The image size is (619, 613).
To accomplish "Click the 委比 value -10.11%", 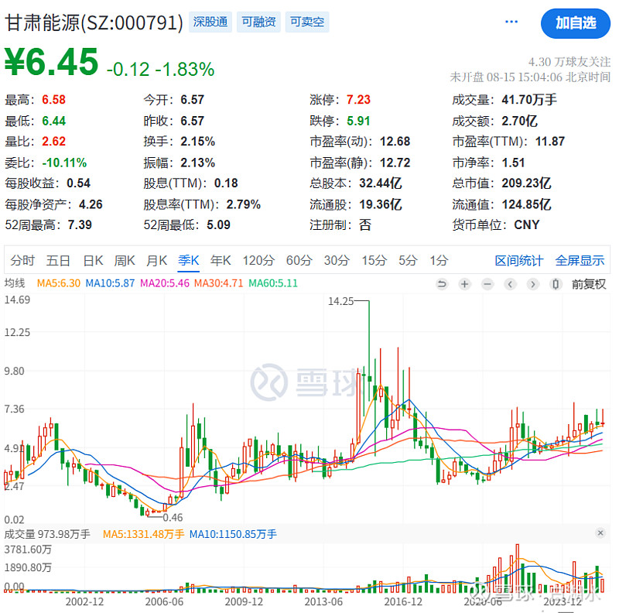I will point(64,163).
